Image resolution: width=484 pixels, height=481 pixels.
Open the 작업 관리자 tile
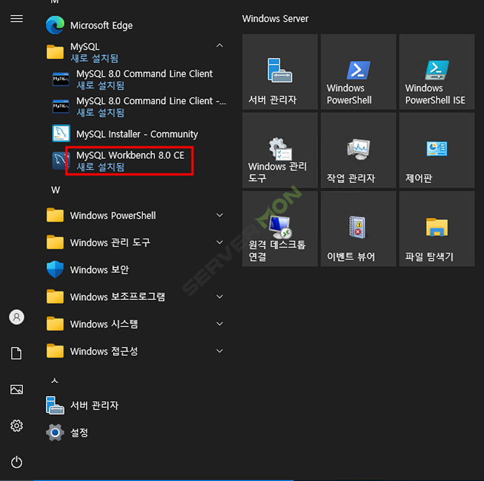(358, 150)
